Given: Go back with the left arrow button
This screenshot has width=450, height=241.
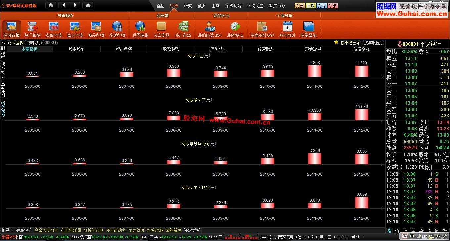Looking at the screenshot, I should coord(64,5).
